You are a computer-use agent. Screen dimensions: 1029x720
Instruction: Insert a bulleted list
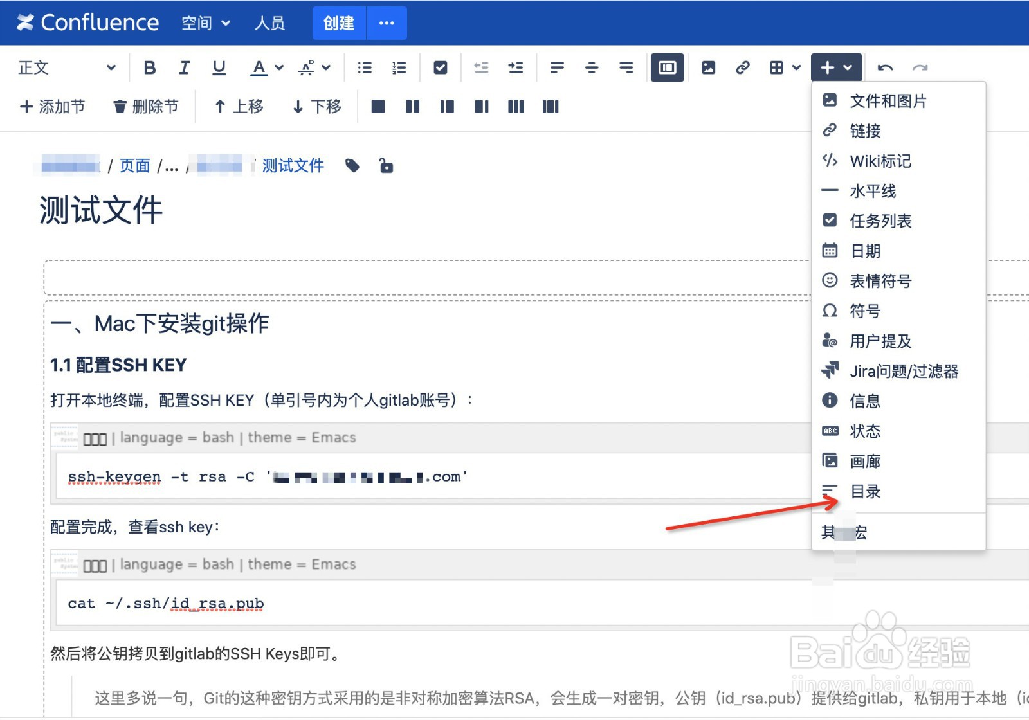click(364, 67)
